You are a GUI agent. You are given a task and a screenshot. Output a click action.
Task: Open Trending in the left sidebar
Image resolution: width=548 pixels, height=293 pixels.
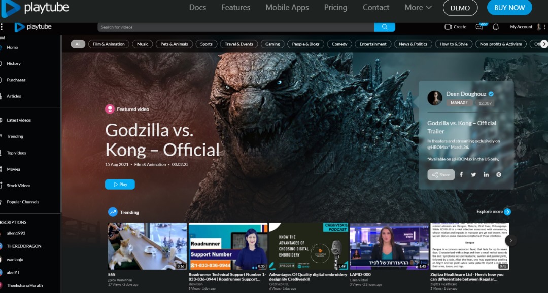pos(15,136)
